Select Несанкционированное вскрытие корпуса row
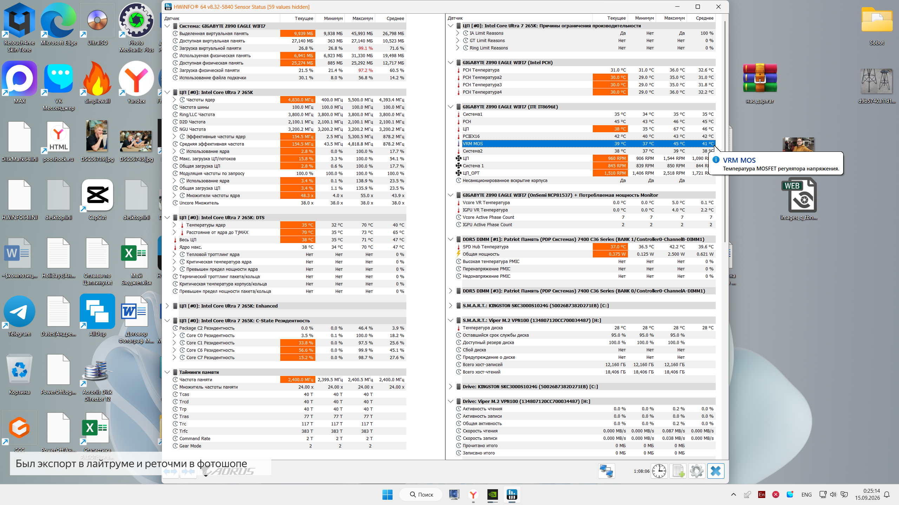Screen dimensions: 899x505 coord(585,180)
